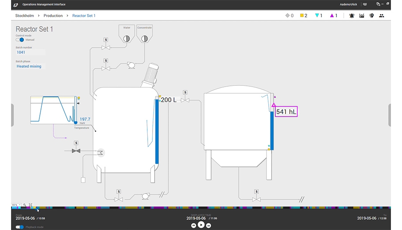Click the Batch number field 1041

point(30,52)
